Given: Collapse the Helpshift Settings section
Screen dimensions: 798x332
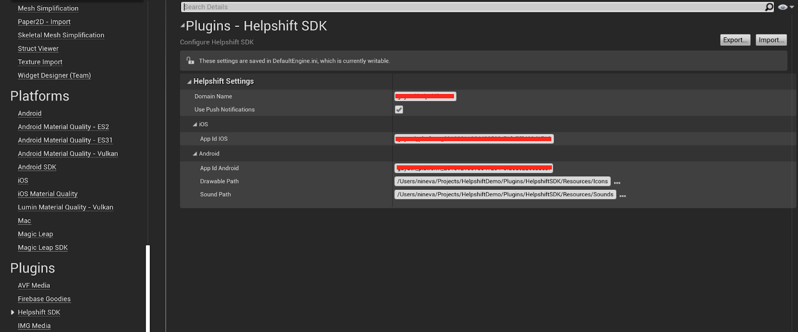Looking at the screenshot, I should coord(190,82).
